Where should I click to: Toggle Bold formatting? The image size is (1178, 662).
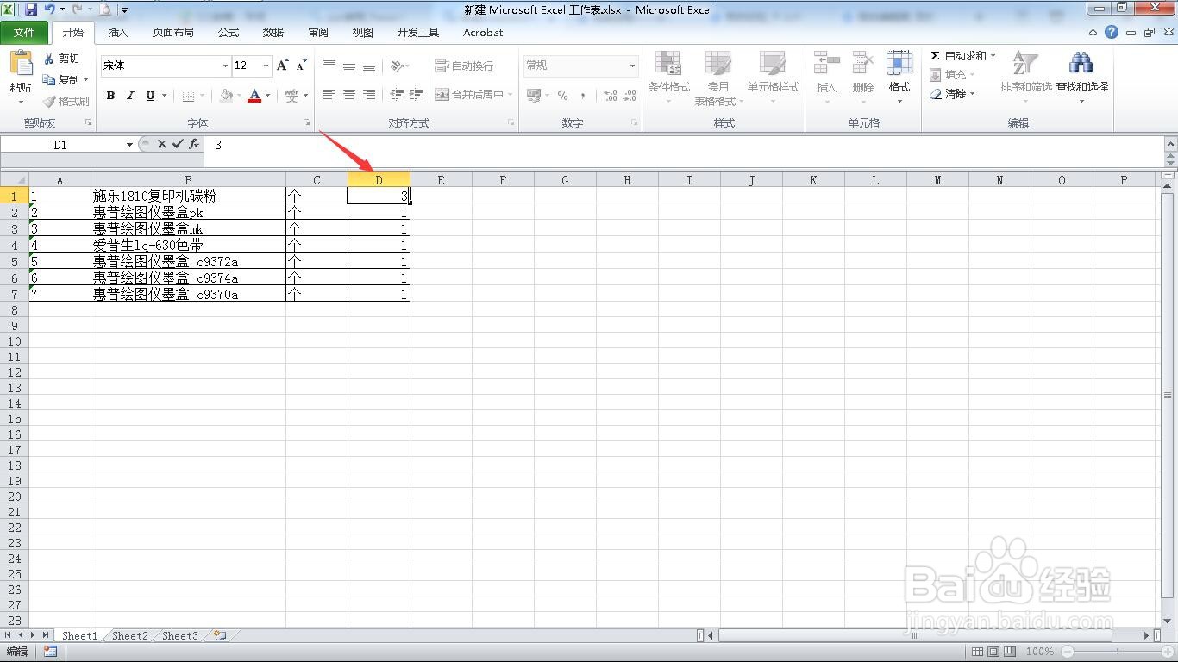pos(110,95)
